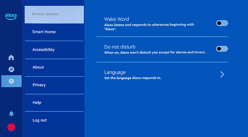Viewport: 248px width, 137px height.
Task: Open the Smart Home menu item
Action: [54, 32]
